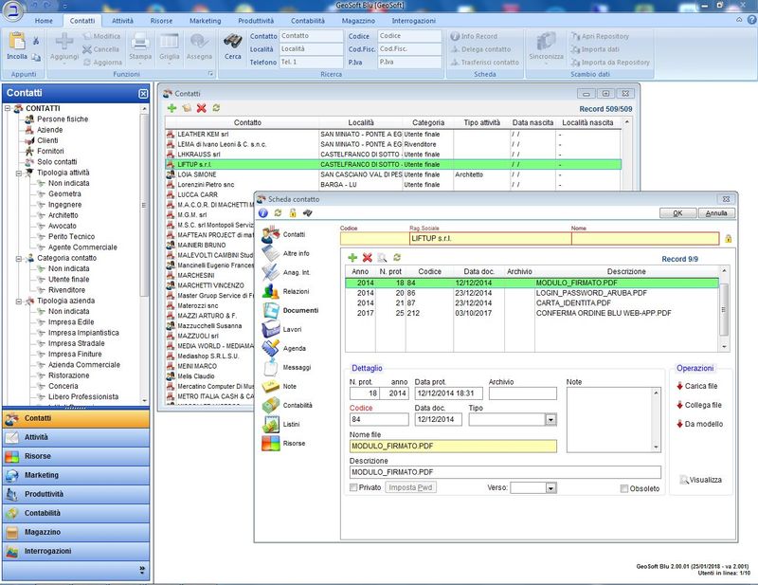
Task: Open the Tipo dropdown
Action: click(550, 419)
